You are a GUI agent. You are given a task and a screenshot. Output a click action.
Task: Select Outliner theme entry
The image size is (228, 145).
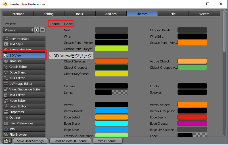click(x=24, y=118)
